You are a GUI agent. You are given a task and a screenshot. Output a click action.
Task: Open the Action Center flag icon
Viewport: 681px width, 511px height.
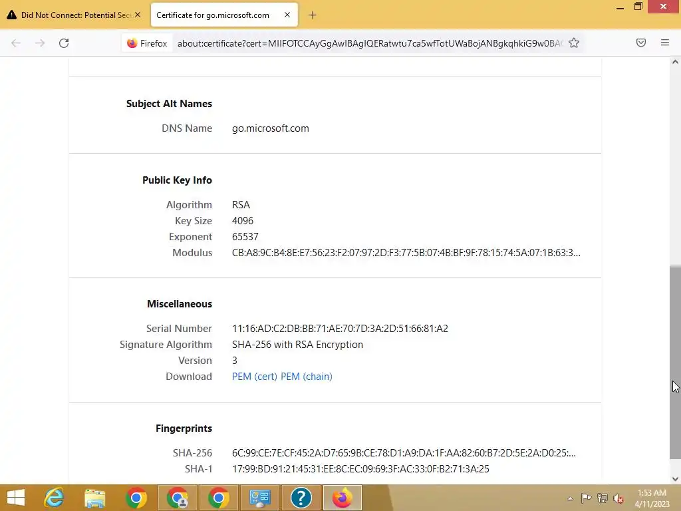click(x=586, y=498)
